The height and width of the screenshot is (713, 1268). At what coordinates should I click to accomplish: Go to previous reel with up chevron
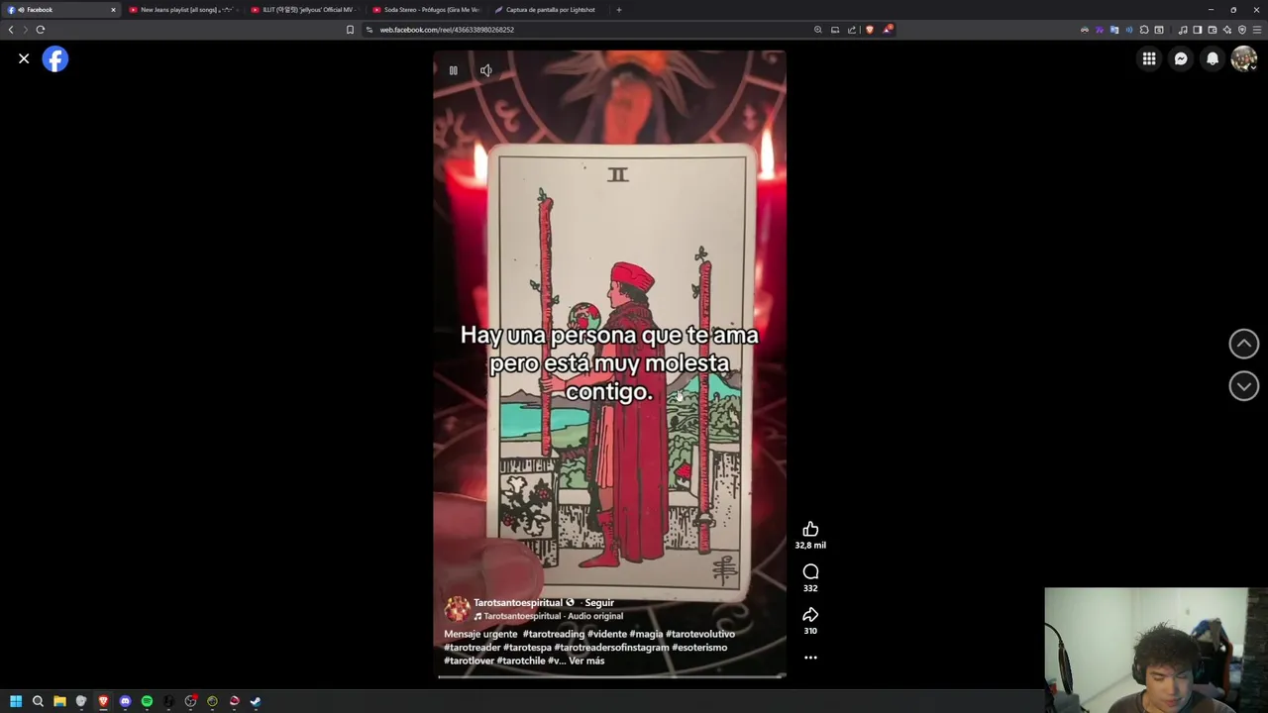[1244, 344]
